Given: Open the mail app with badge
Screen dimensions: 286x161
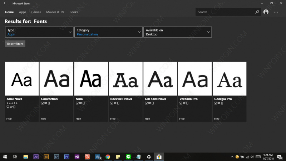Looking at the screenshot, I should [98, 157].
